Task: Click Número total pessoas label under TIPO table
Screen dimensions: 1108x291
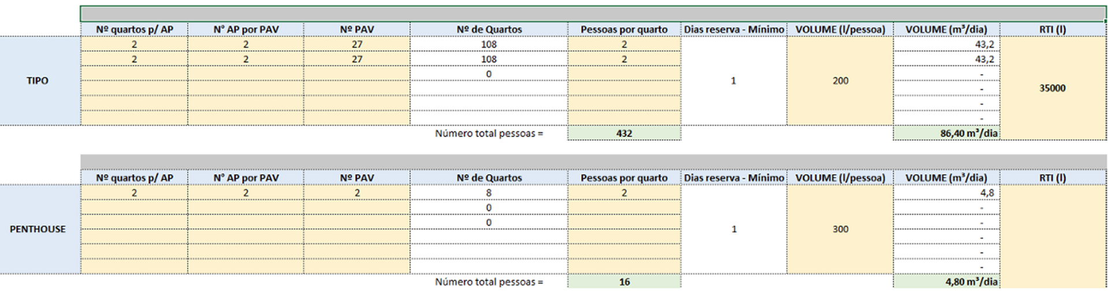Action: 489,133
